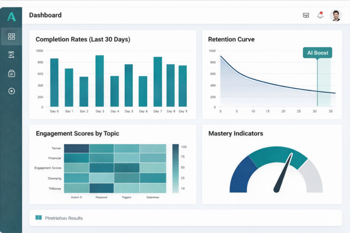The image size is (350, 233).
Task: Click the AI Boost label on chart
Action: (x=318, y=53)
